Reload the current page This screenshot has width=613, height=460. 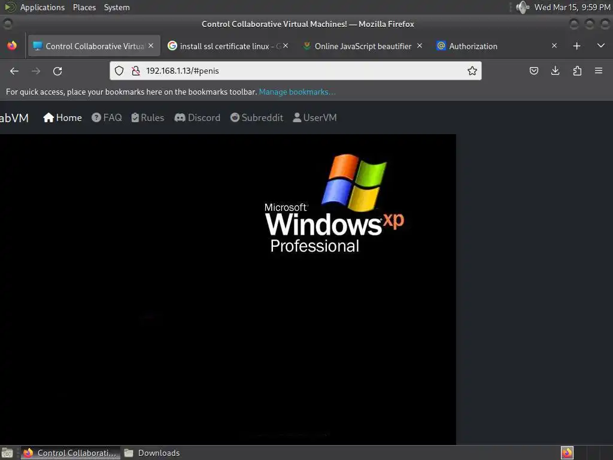point(57,71)
